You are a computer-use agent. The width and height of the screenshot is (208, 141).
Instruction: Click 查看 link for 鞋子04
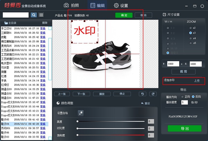43,124
